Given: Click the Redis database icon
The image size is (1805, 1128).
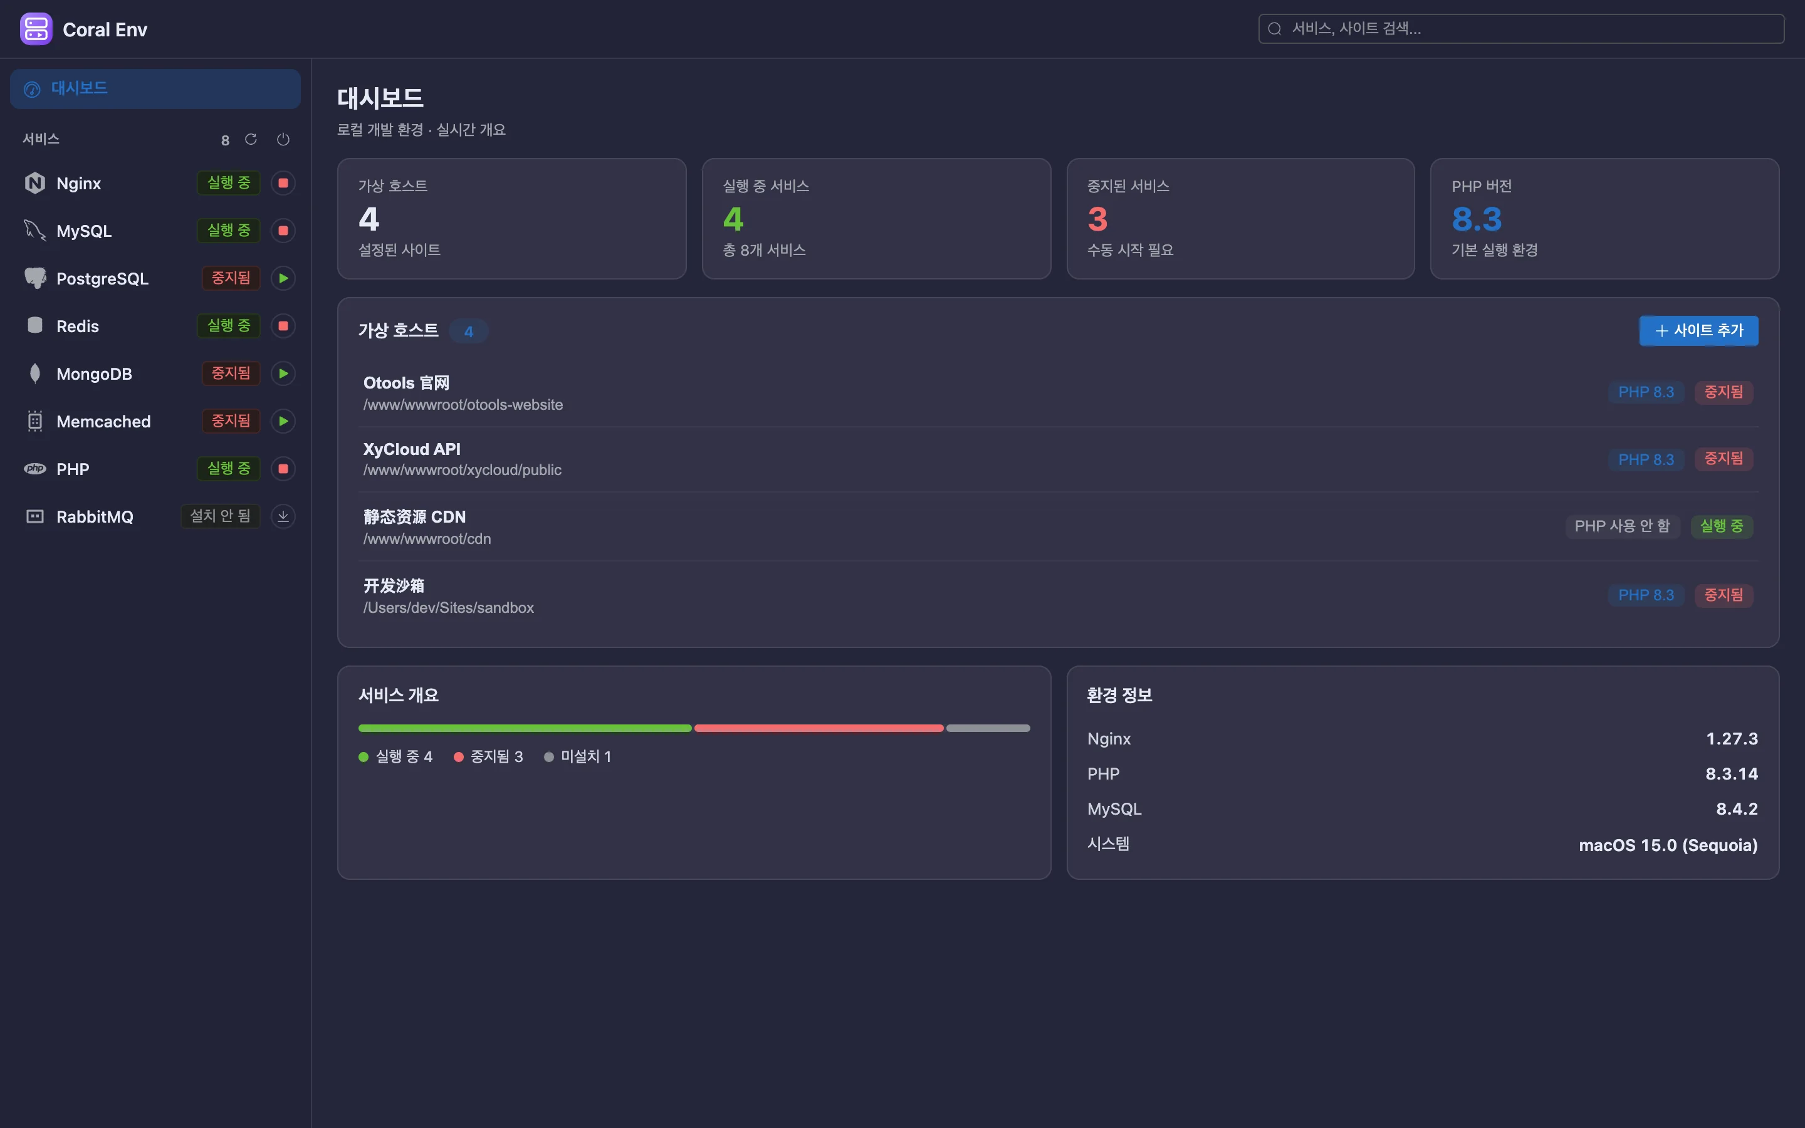Looking at the screenshot, I should [x=35, y=325].
